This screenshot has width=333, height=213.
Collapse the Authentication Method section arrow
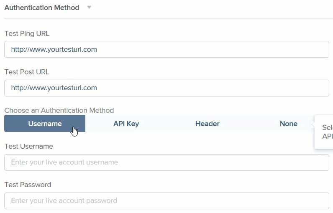point(89,8)
